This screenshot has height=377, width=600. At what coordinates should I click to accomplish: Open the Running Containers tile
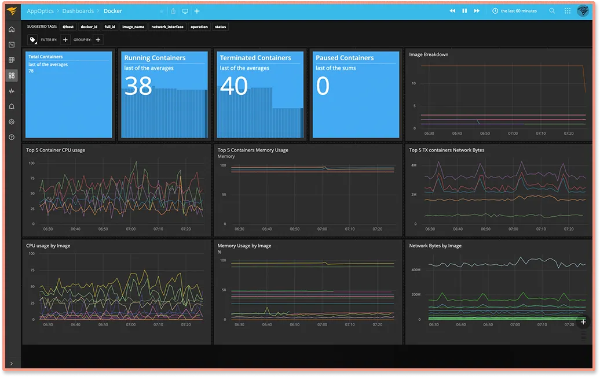tap(164, 95)
